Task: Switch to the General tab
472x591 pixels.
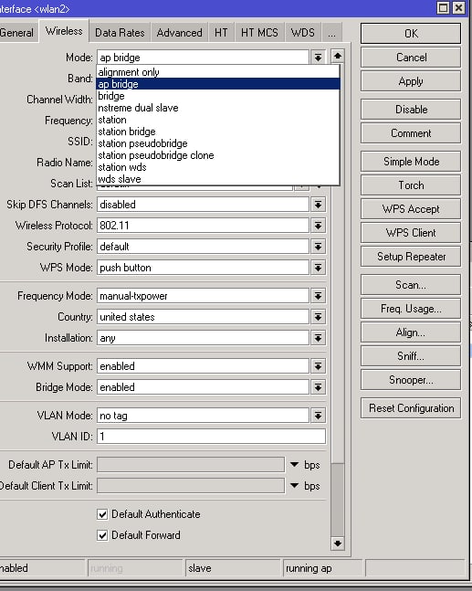Action: click(x=17, y=33)
